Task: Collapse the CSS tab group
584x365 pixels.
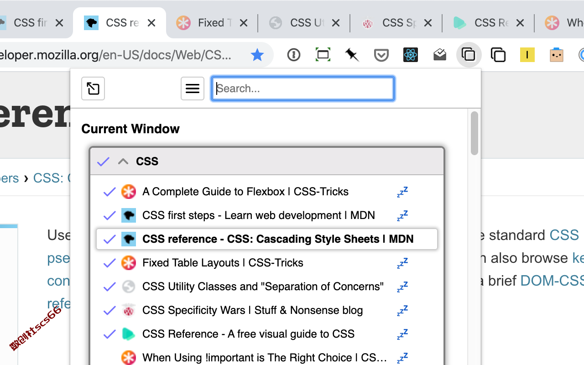Action: (123, 162)
